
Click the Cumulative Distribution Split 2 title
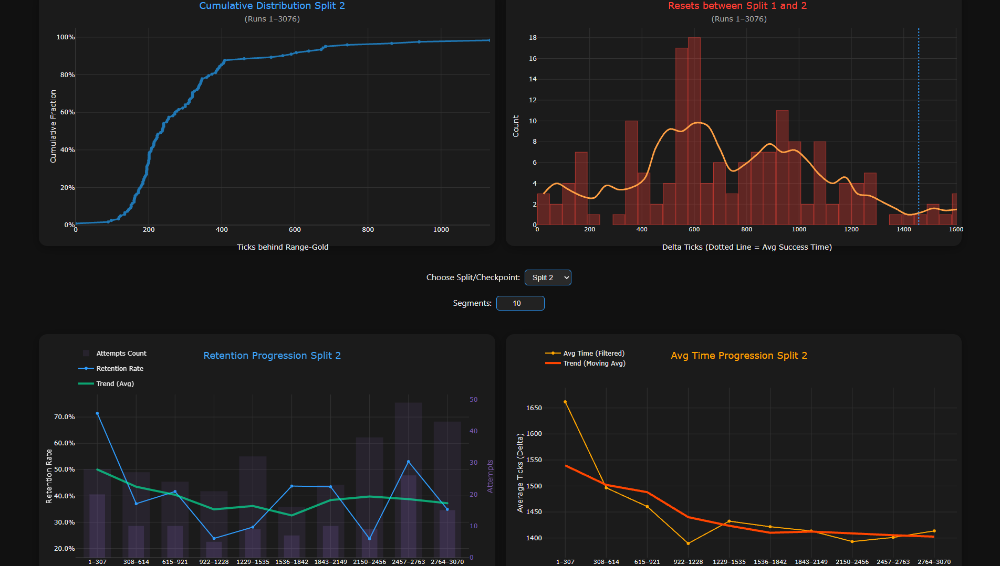point(272,6)
